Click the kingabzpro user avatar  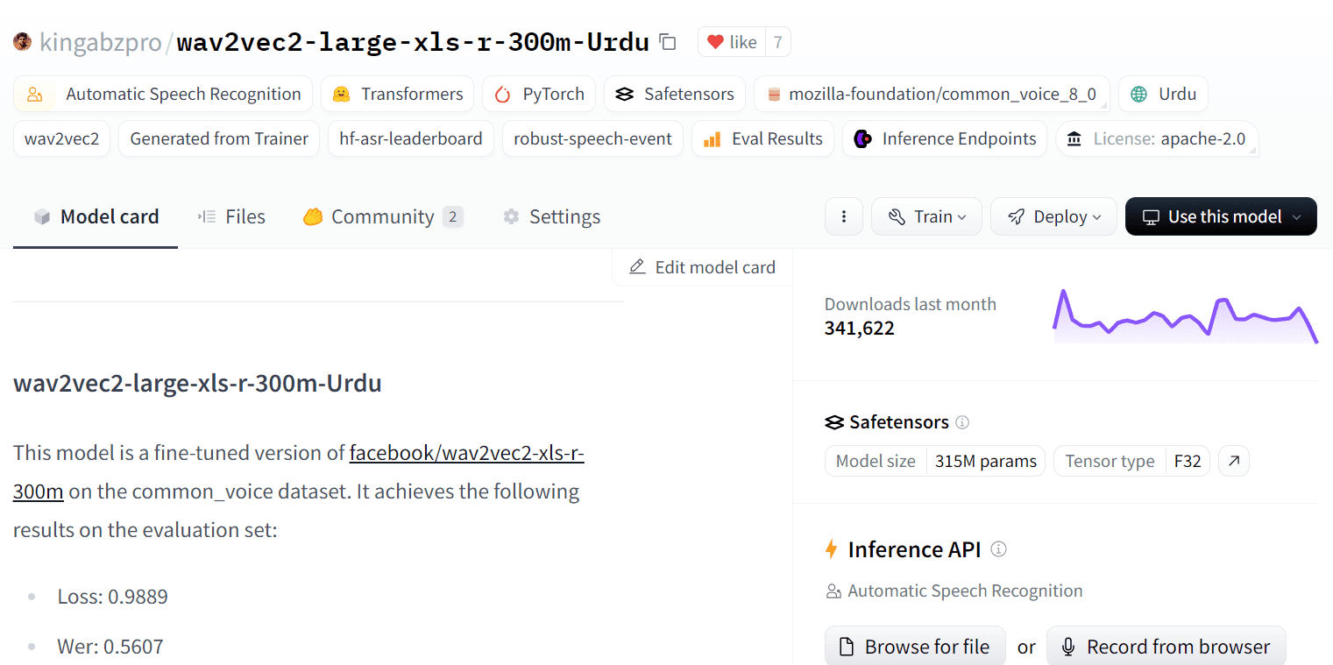point(22,41)
